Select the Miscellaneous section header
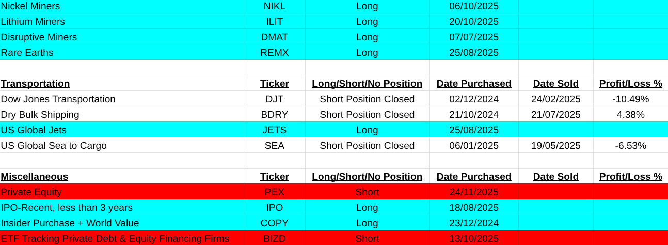Screen dimensions: 668x245 coord(34,177)
